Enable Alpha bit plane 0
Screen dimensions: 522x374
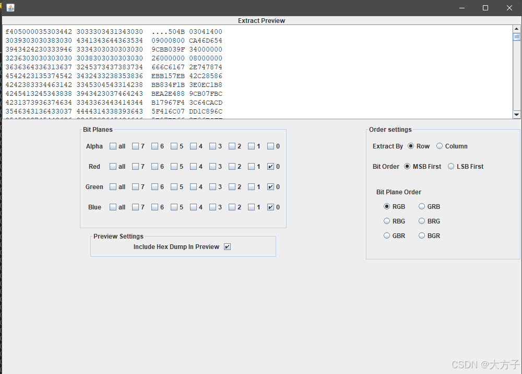coord(270,146)
